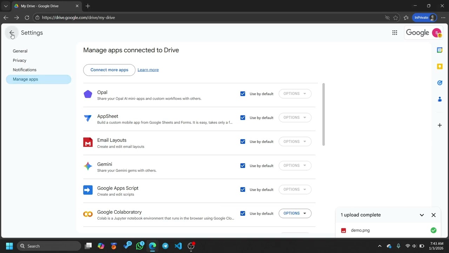The image size is (449, 253).
Task: Get add-ons with the plus icon
Action: (440, 125)
